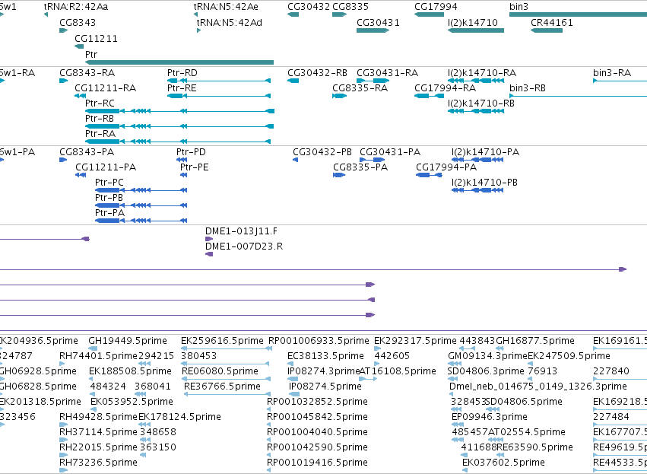Screen dimensions: 647x474
Task: Select the DME1-013J11.F clone label
Action: click(241, 231)
